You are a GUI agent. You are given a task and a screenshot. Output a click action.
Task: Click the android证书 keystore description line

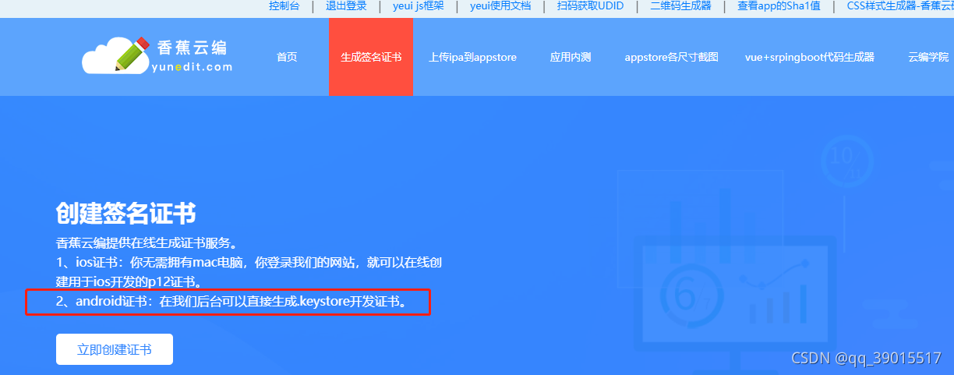[232, 301]
